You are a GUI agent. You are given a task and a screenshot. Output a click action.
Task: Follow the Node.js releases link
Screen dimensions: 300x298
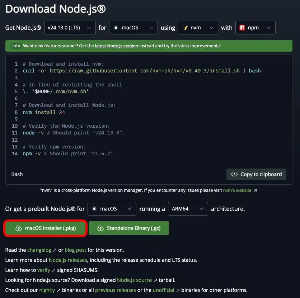coord(68,260)
